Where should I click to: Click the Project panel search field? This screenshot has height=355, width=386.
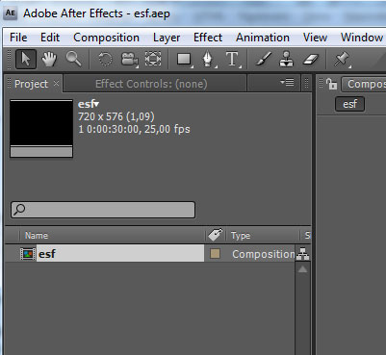pyautogui.click(x=103, y=210)
